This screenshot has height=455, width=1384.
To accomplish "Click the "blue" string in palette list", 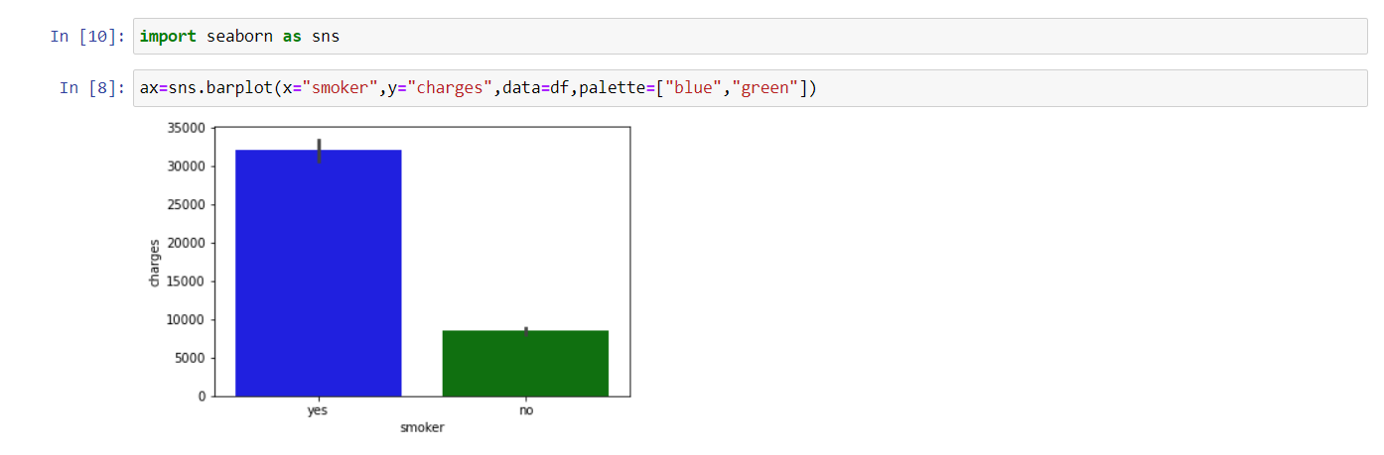I will (x=693, y=88).
